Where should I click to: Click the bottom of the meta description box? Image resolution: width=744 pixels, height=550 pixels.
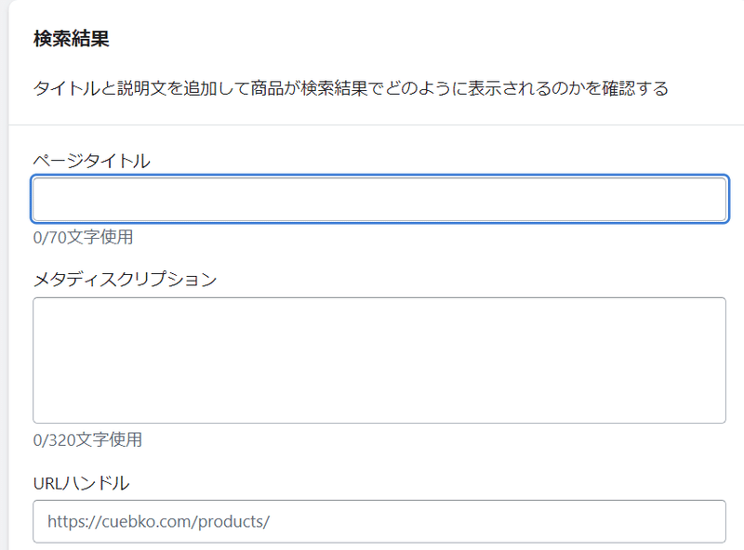(x=379, y=413)
